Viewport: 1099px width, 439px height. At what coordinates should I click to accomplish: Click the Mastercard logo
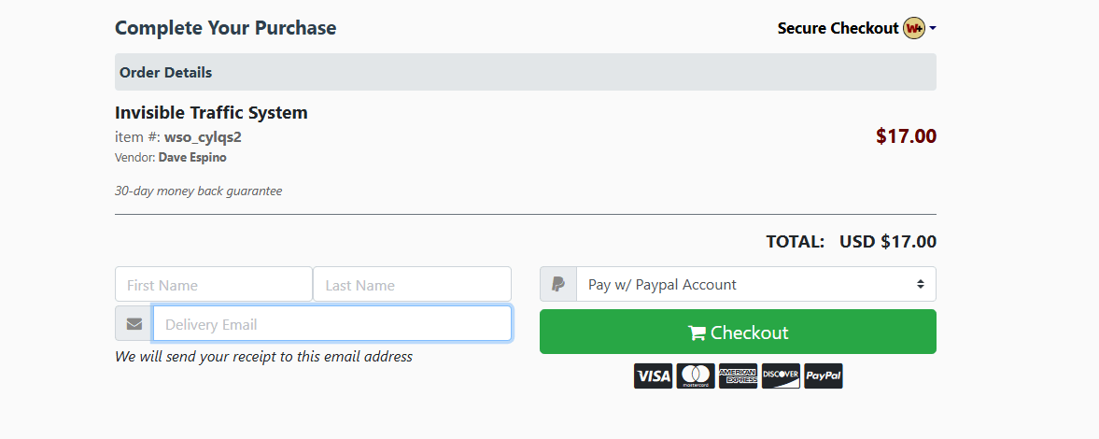[696, 375]
